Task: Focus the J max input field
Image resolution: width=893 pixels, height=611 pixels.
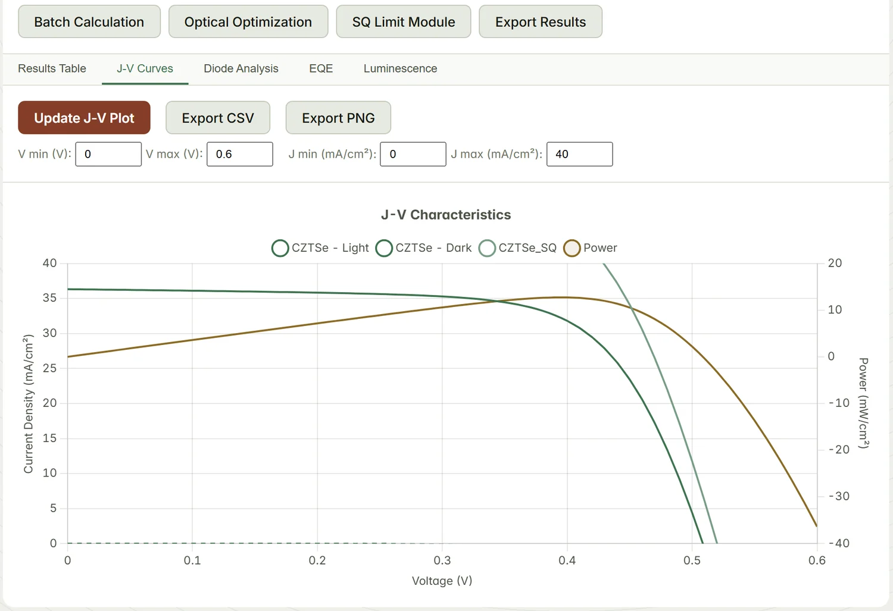Action: (x=580, y=154)
